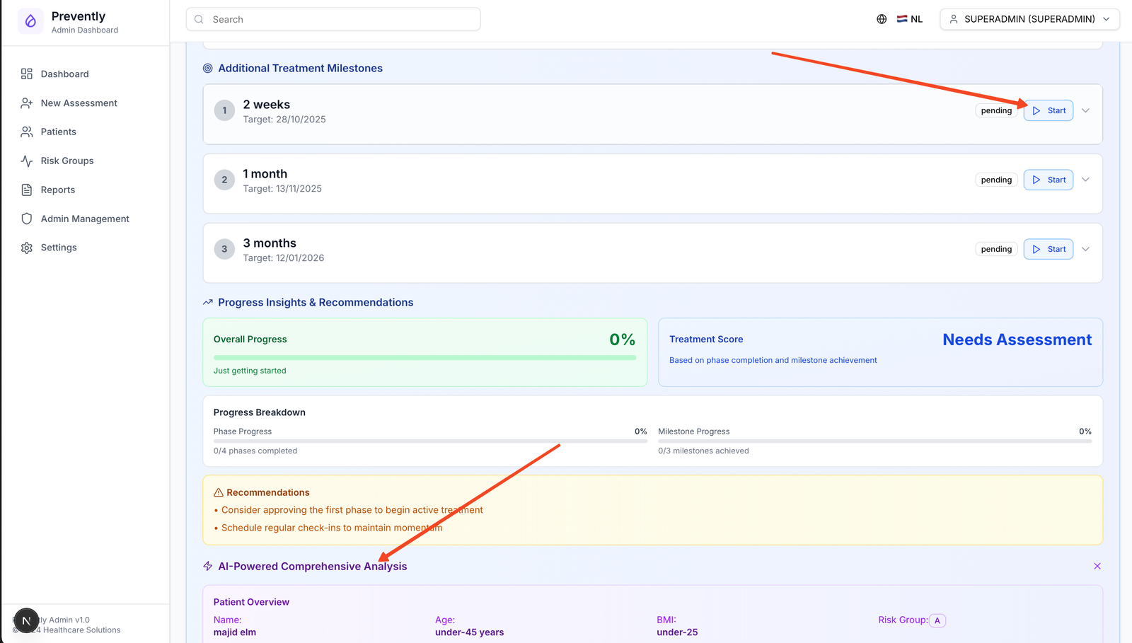Select Patients from the sidebar menu

coord(59,132)
